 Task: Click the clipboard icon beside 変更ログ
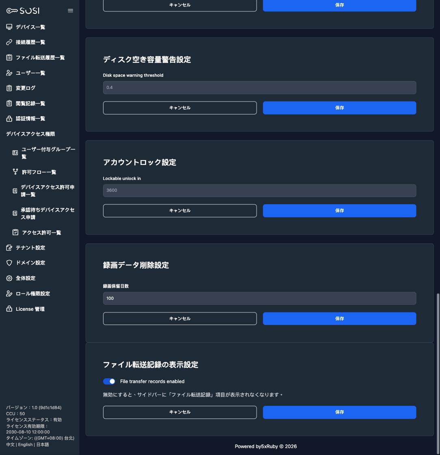point(9,88)
